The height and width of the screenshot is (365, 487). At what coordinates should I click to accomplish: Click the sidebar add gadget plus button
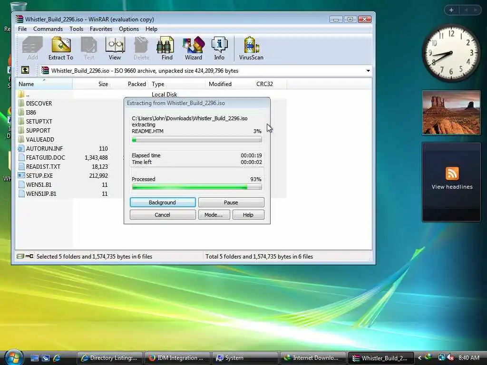(x=451, y=10)
